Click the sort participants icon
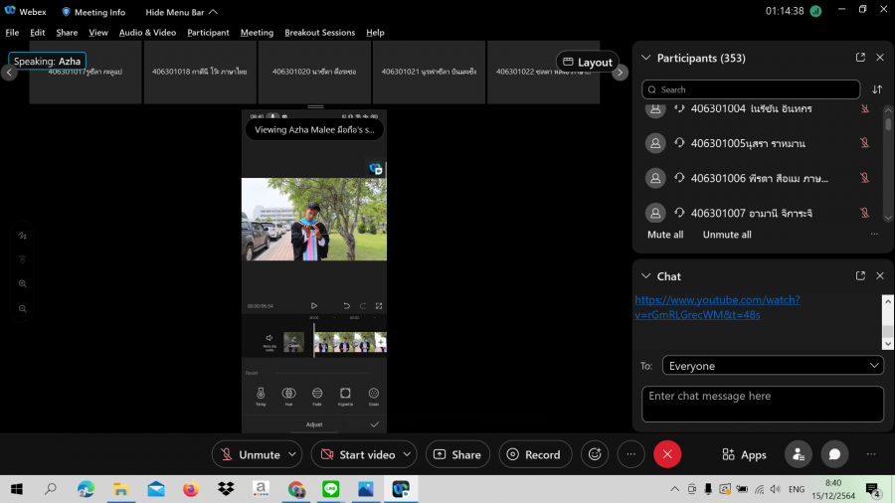This screenshot has height=503, width=895. pos(877,89)
